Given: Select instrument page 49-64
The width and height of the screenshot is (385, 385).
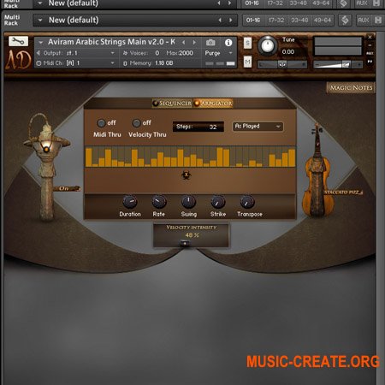Looking at the screenshot, I should (323, 21).
